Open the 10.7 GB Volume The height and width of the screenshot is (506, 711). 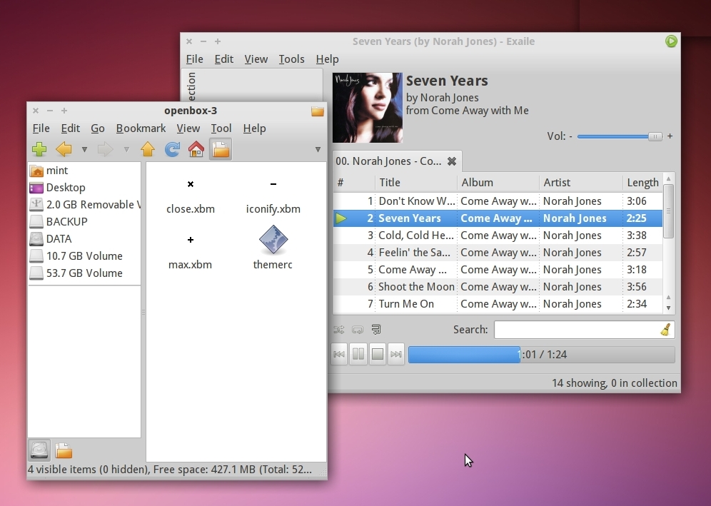[84, 256]
